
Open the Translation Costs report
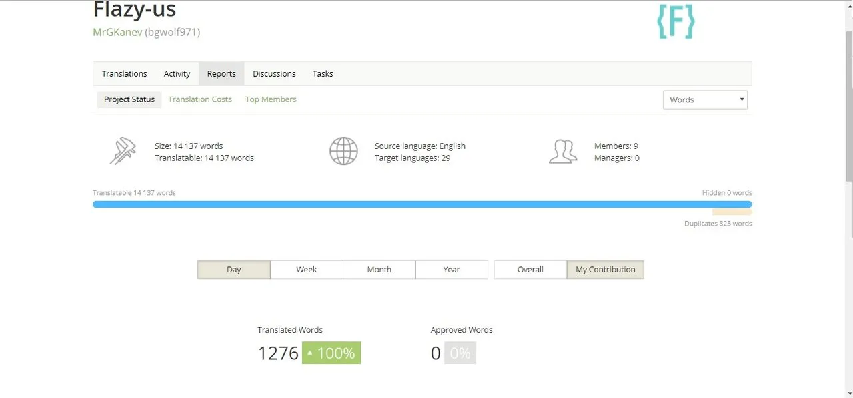[200, 99]
